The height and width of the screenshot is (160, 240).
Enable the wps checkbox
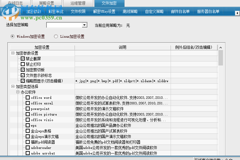(x=28, y=125)
